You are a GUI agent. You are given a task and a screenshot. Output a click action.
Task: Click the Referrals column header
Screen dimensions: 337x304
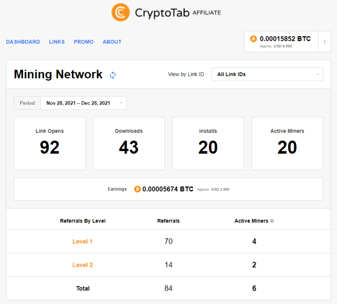(x=168, y=221)
